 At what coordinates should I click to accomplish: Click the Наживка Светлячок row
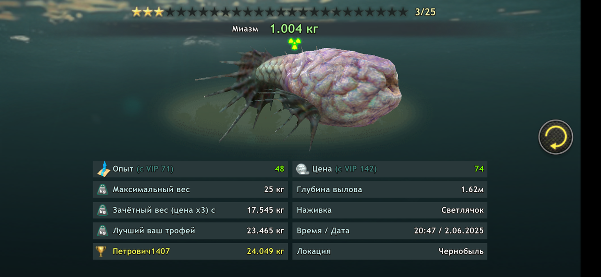coord(390,210)
